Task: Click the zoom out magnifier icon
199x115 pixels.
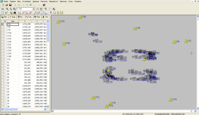Action: click(11, 9)
